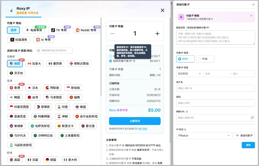Select 德国 country chip

[51, 160]
